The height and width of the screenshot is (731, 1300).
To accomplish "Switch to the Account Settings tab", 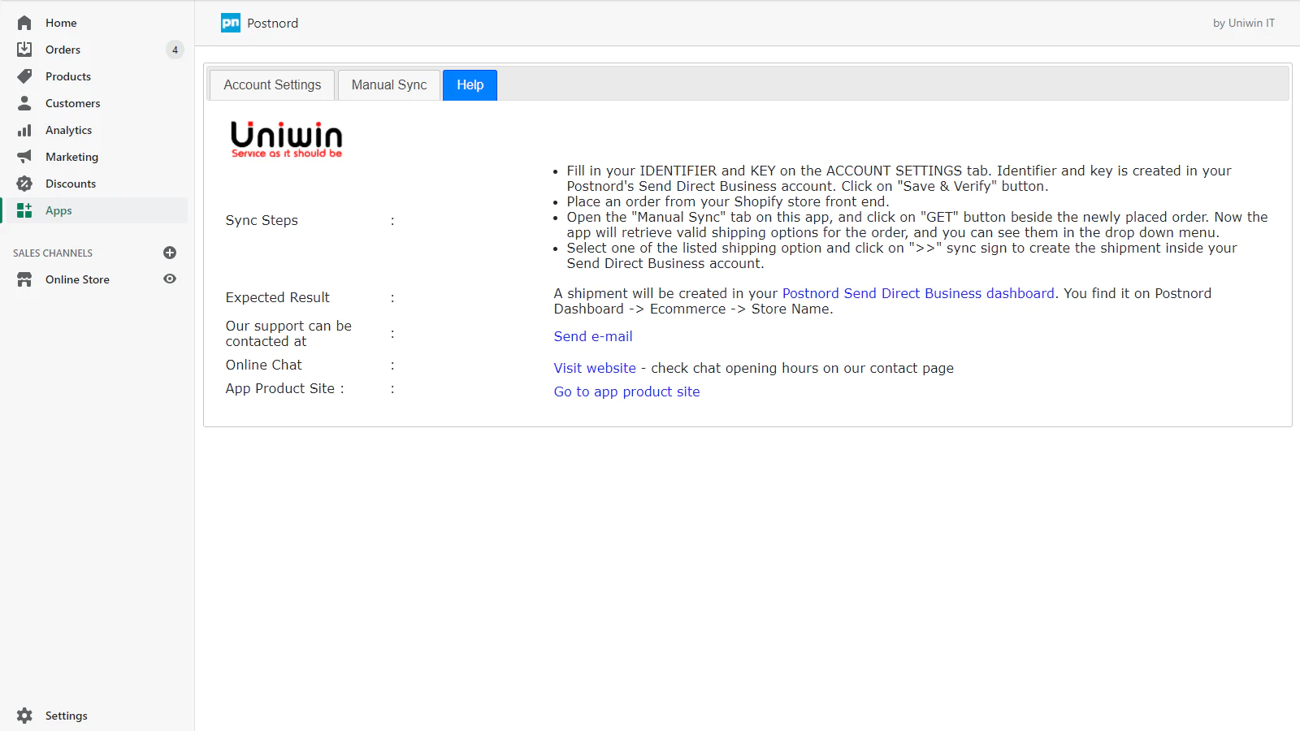I will 272,84.
